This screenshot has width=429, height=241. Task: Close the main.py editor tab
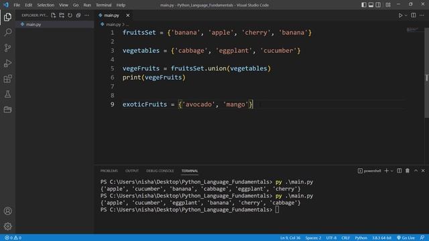[x=128, y=15]
